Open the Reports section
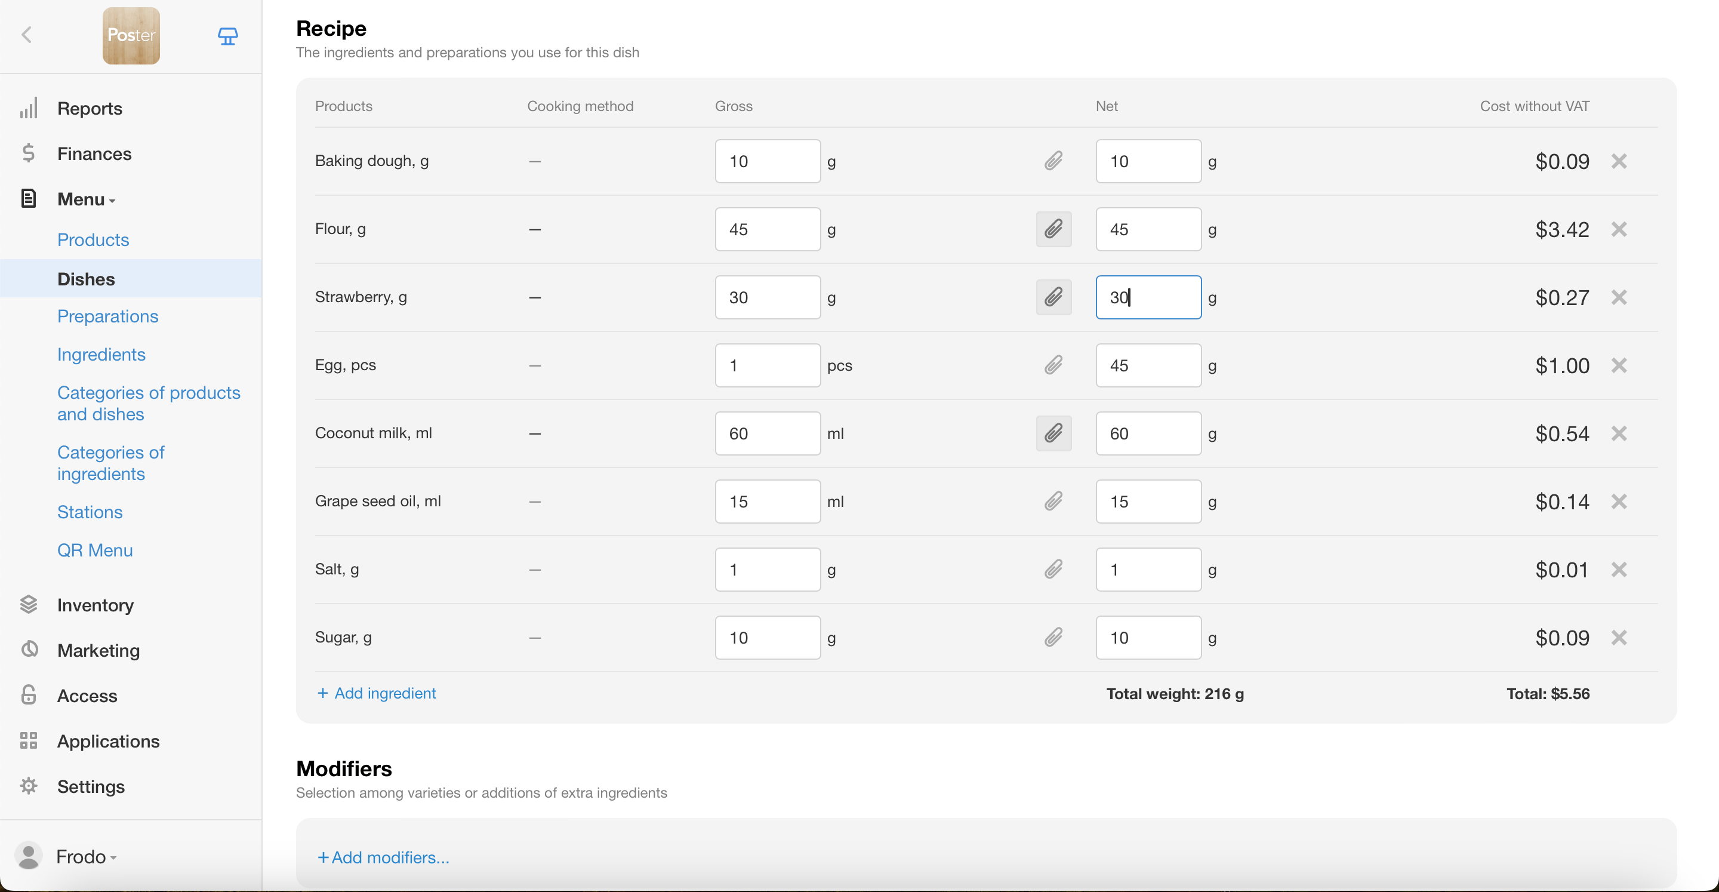Viewport: 1719px width, 892px height. pyautogui.click(x=90, y=108)
